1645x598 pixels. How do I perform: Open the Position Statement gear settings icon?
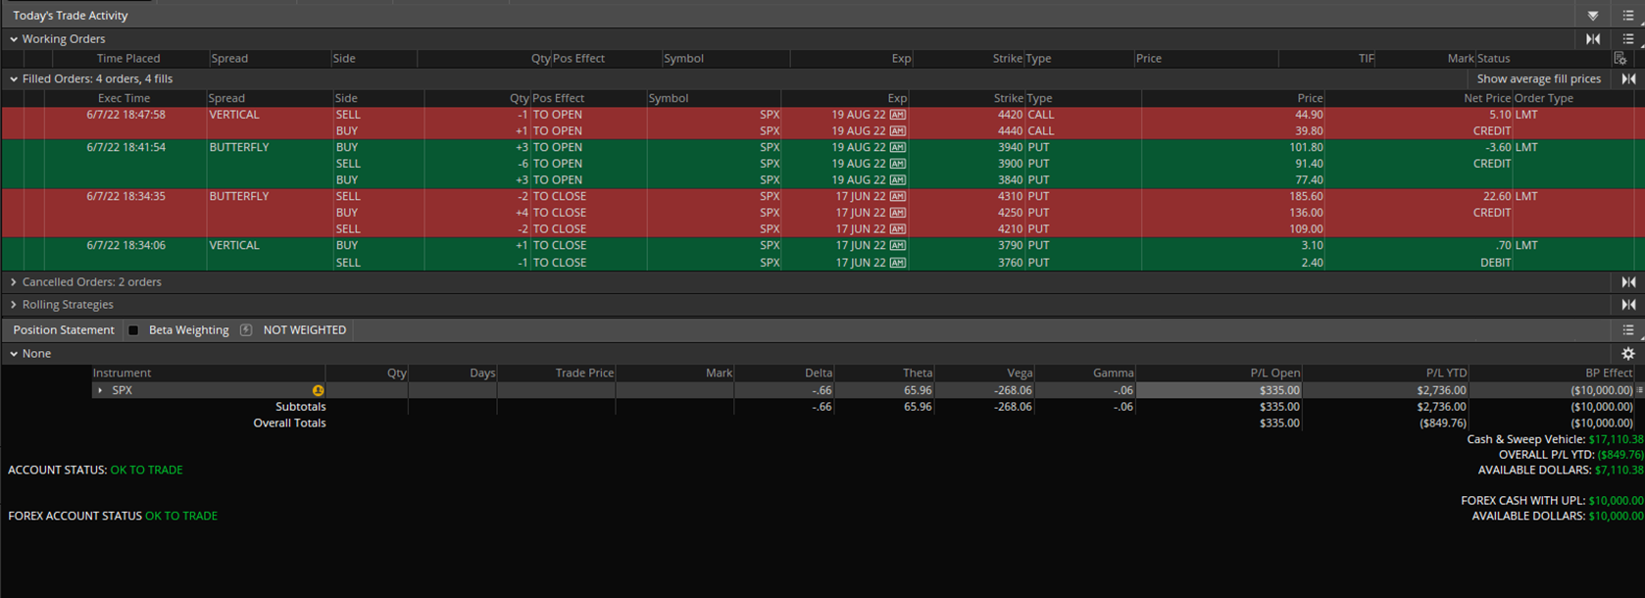(1628, 354)
